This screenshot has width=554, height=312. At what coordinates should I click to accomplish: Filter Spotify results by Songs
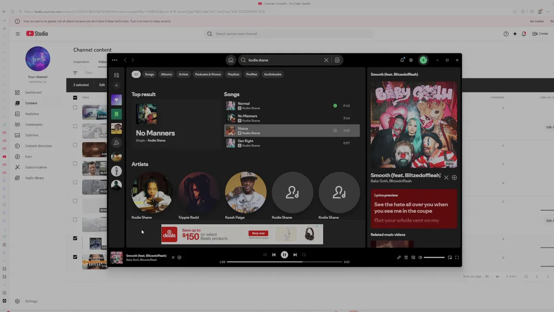click(149, 75)
